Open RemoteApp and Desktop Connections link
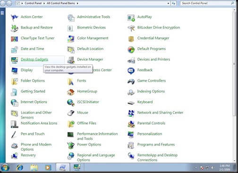238x173 pixels. coord(157,157)
